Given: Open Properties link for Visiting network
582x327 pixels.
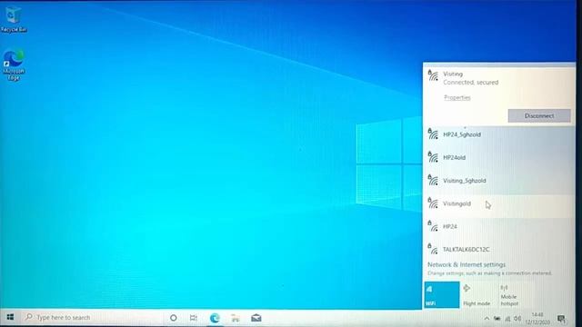Looking at the screenshot, I should coord(457,97).
